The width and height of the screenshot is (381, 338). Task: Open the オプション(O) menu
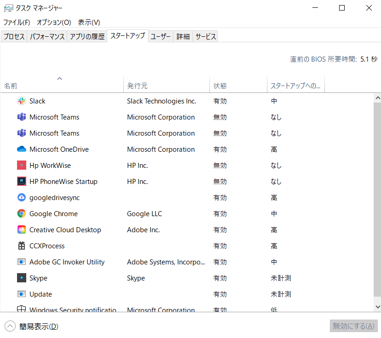(x=54, y=23)
